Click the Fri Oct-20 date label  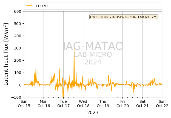pyautogui.click(x=122, y=104)
